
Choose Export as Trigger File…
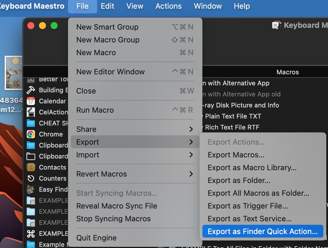click(263, 206)
